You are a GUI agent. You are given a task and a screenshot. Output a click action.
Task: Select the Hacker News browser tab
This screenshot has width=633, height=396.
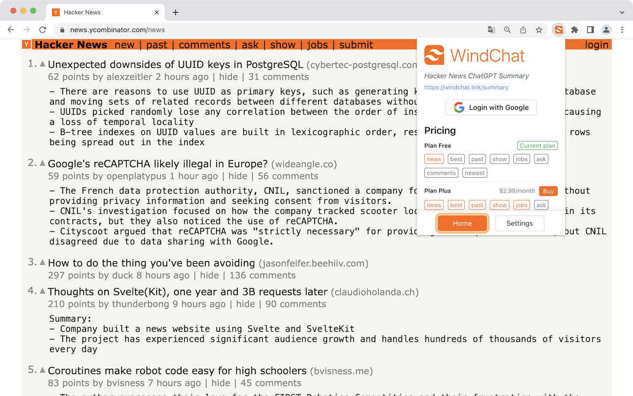(105, 12)
